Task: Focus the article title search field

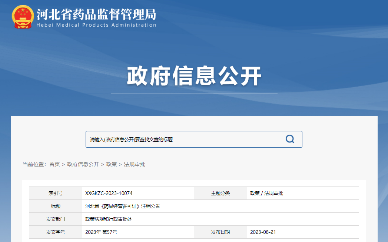Action: [x=194, y=140]
